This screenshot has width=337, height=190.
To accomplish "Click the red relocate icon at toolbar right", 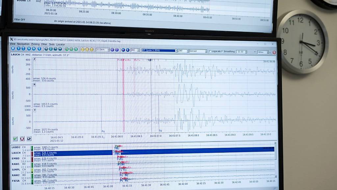I will pyautogui.click(x=274, y=52).
